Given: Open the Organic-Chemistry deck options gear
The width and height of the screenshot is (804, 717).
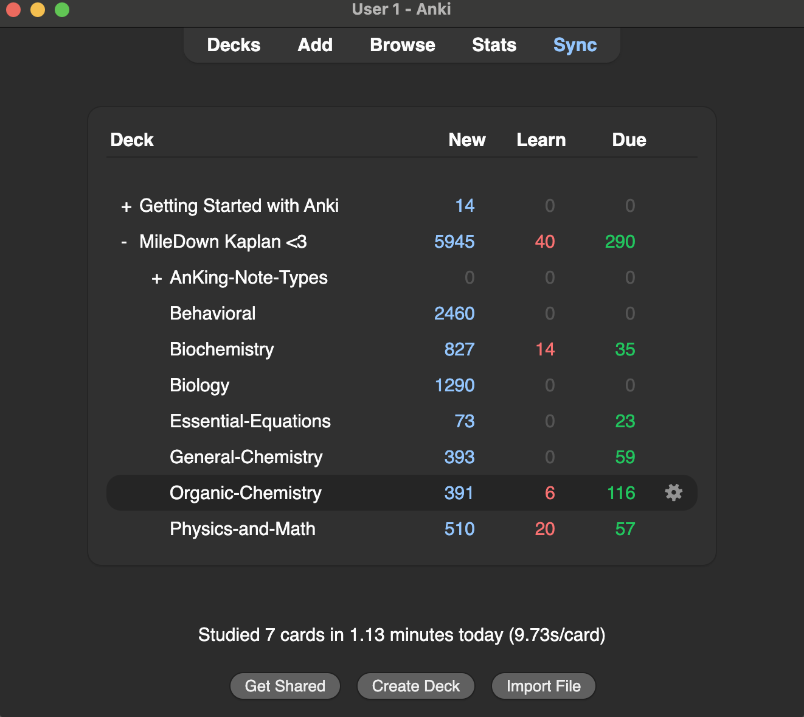Looking at the screenshot, I should click(673, 492).
